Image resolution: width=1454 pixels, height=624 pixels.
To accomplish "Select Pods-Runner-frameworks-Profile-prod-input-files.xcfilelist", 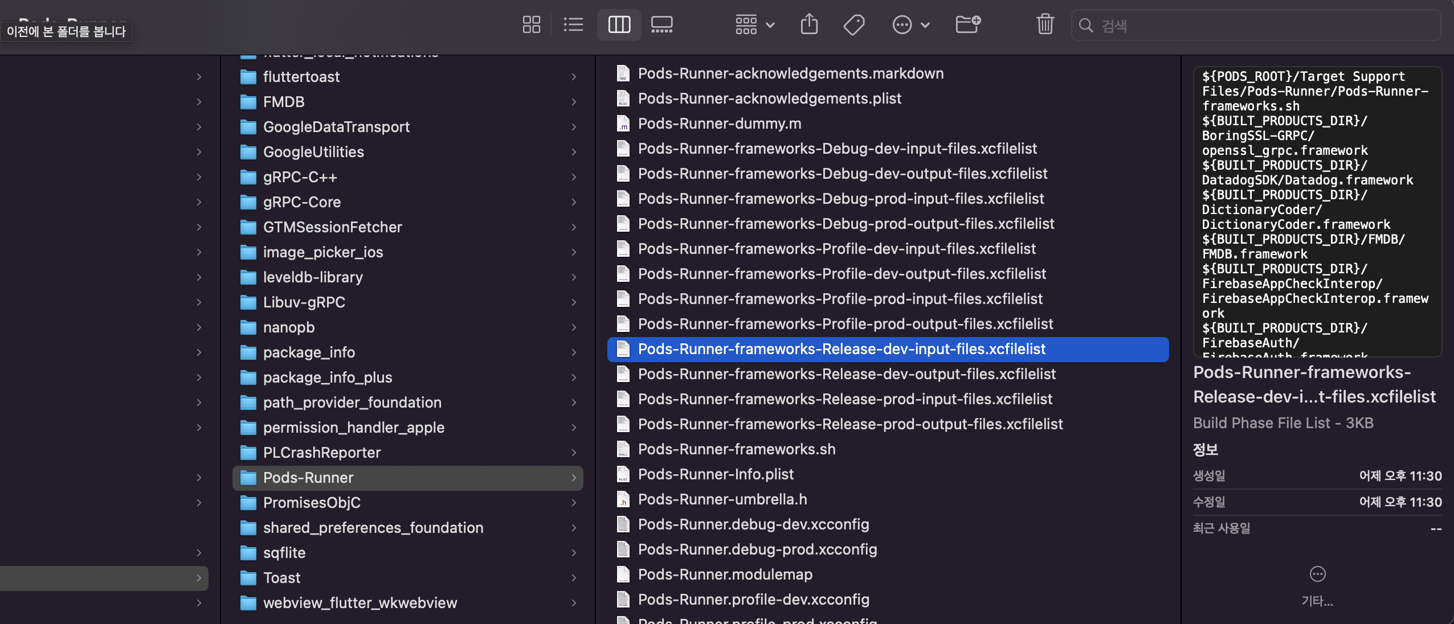I will tap(888, 299).
